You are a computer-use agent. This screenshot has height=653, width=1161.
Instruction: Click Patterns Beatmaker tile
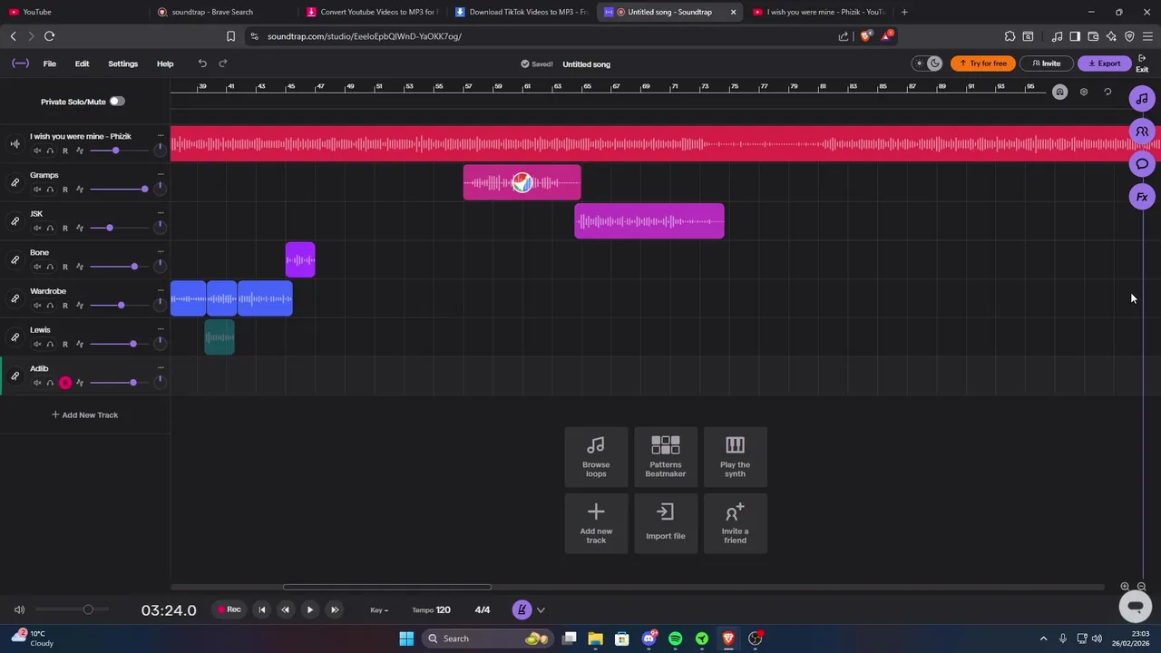(x=665, y=457)
